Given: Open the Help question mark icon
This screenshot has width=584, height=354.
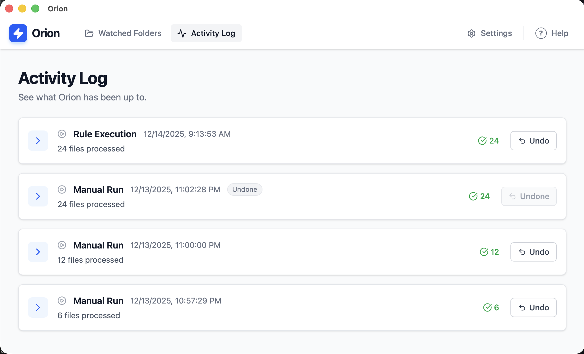Looking at the screenshot, I should 541,33.
